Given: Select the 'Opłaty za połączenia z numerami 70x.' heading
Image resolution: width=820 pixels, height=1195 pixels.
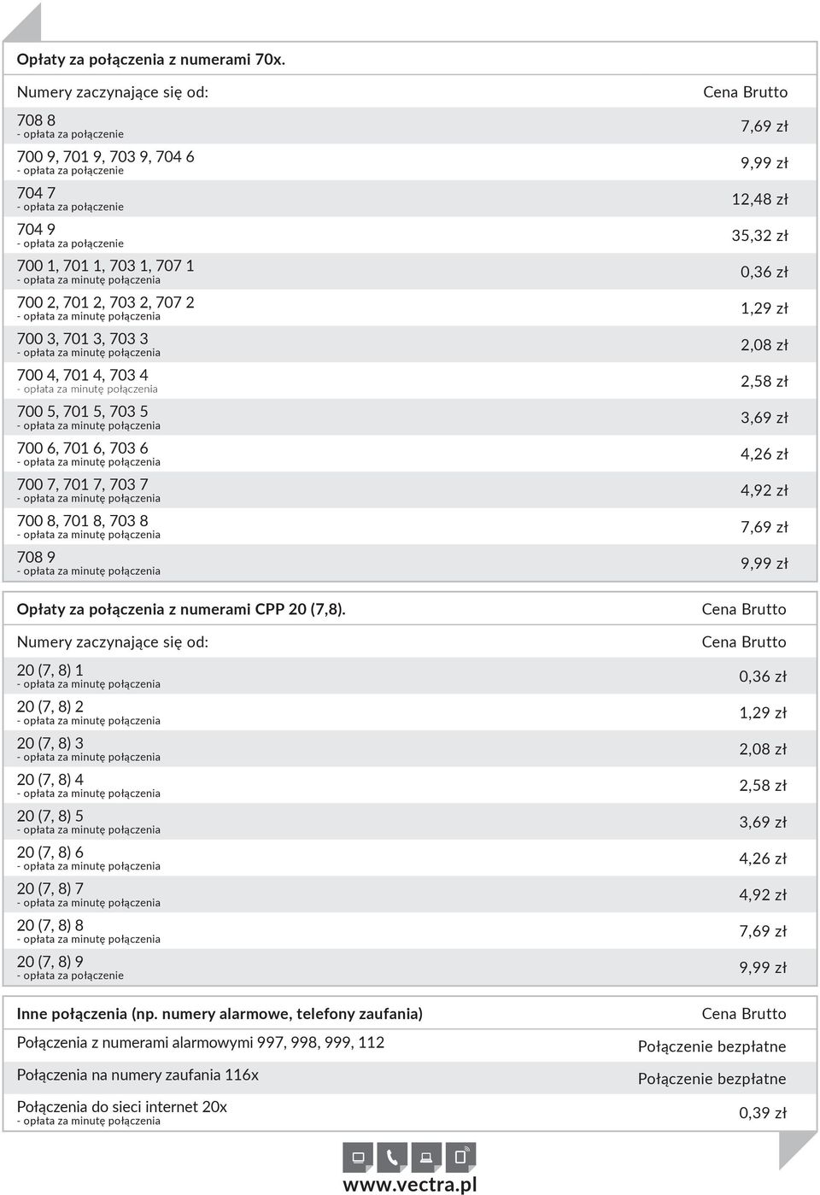Looking at the screenshot, I should [x=150, y=59].
